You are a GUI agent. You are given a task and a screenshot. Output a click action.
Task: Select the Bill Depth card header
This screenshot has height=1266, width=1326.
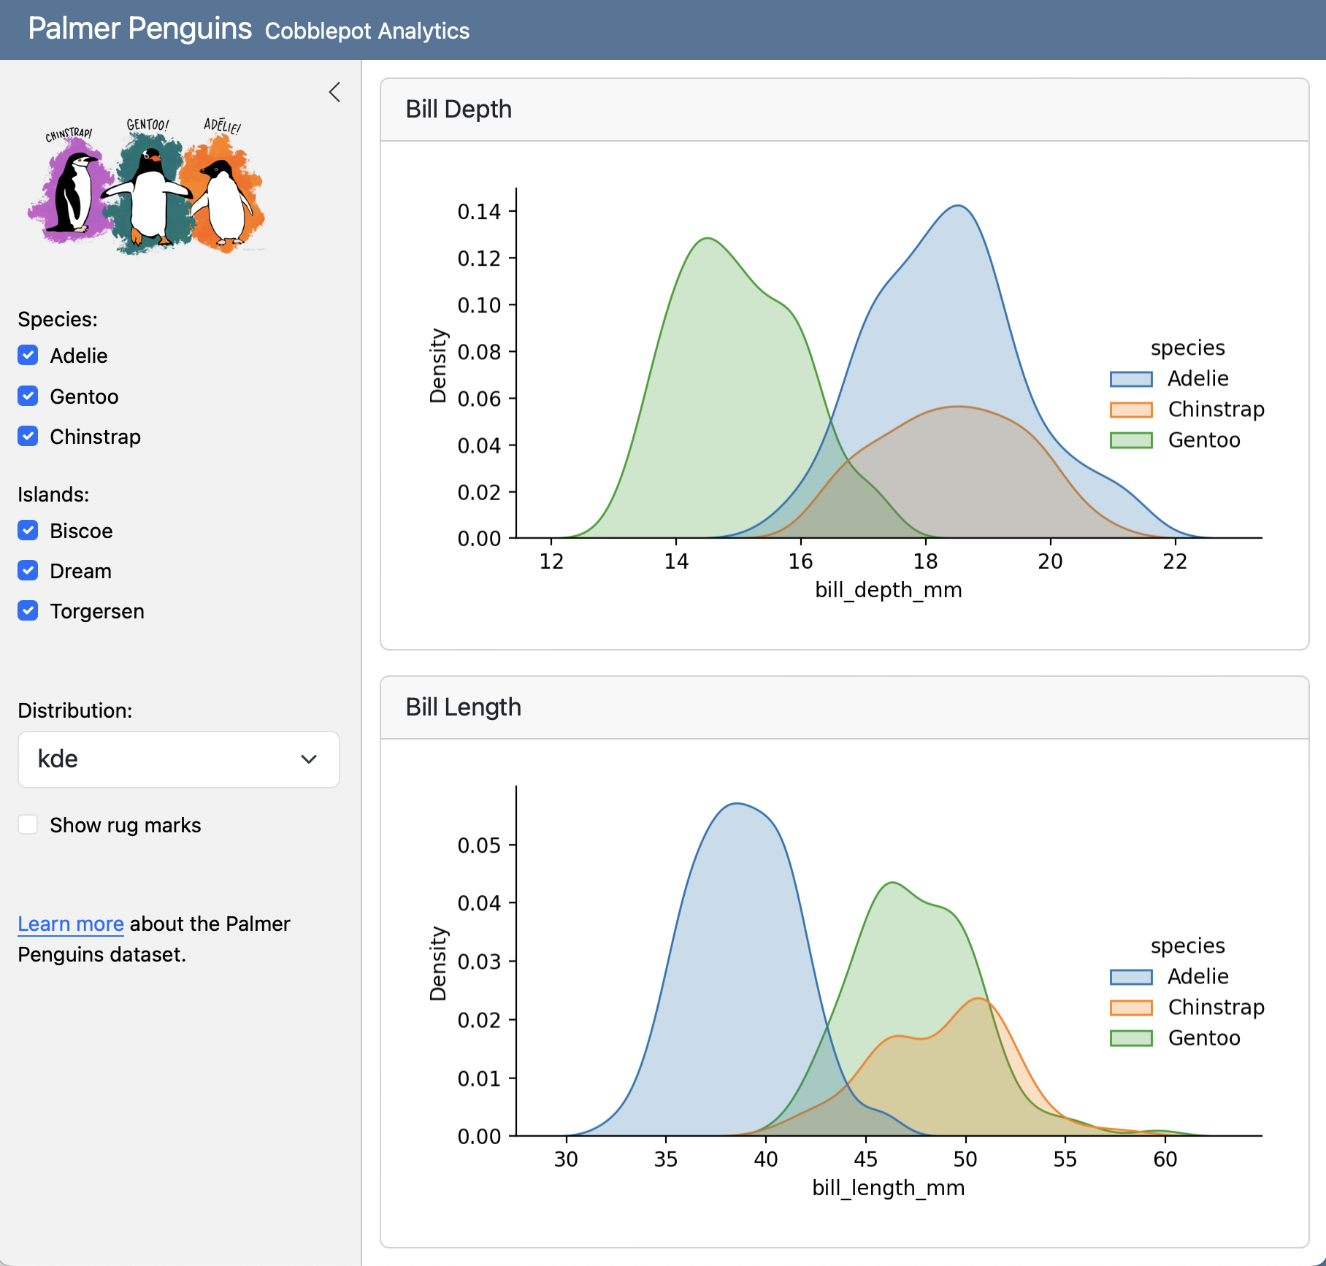[459, 108]
